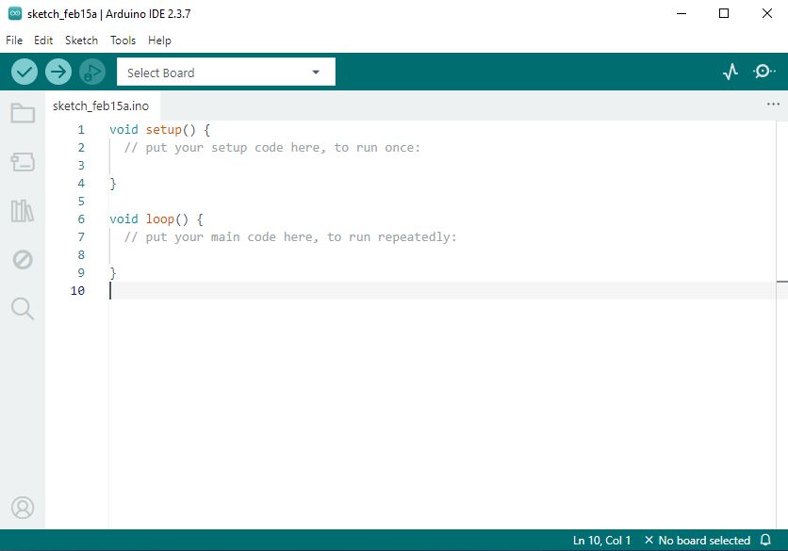Viewport: 788px width, 551px height.
Task: Open the editor tab options menu
Action: point(773,105)
